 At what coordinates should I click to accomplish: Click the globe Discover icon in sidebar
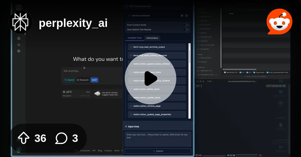coord(19,38)
